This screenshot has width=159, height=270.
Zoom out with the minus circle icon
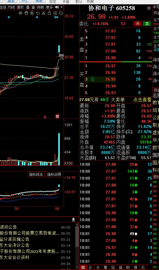click(x=61, y=13)
